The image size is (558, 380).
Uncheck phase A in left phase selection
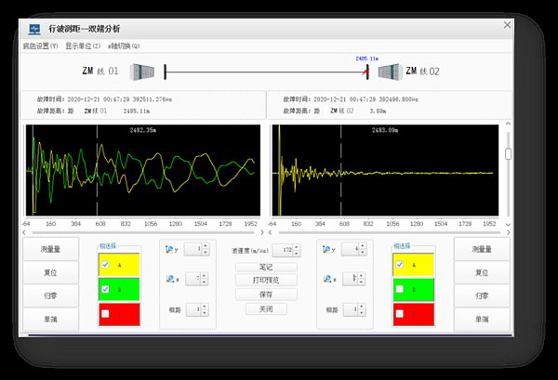[x=105, y=264]
